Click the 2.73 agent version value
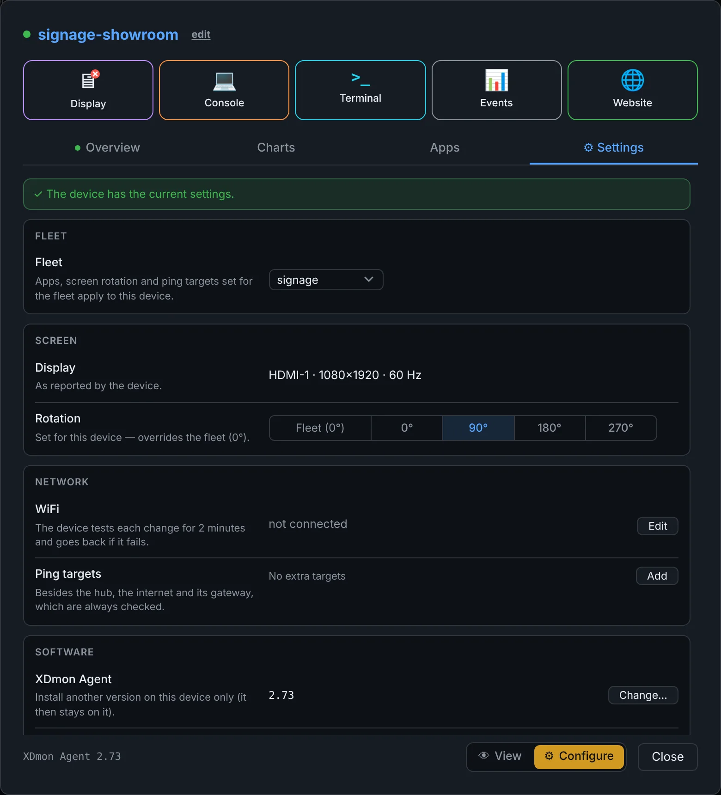The image size is (721, 795). 281,695
